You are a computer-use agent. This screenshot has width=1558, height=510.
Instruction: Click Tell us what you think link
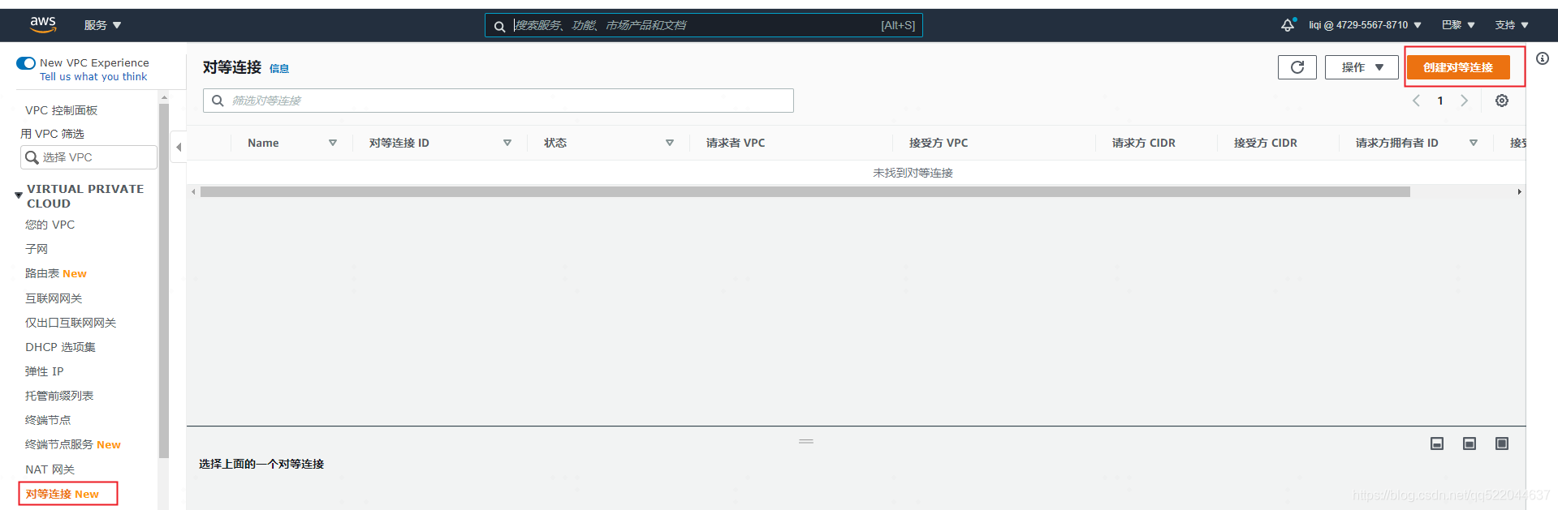click(93, 77)
